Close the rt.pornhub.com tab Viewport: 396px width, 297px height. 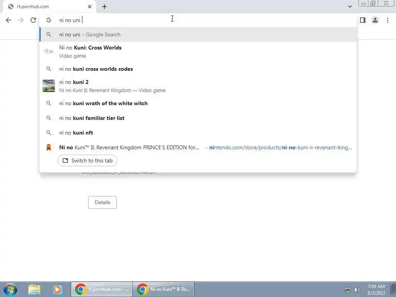90,7
